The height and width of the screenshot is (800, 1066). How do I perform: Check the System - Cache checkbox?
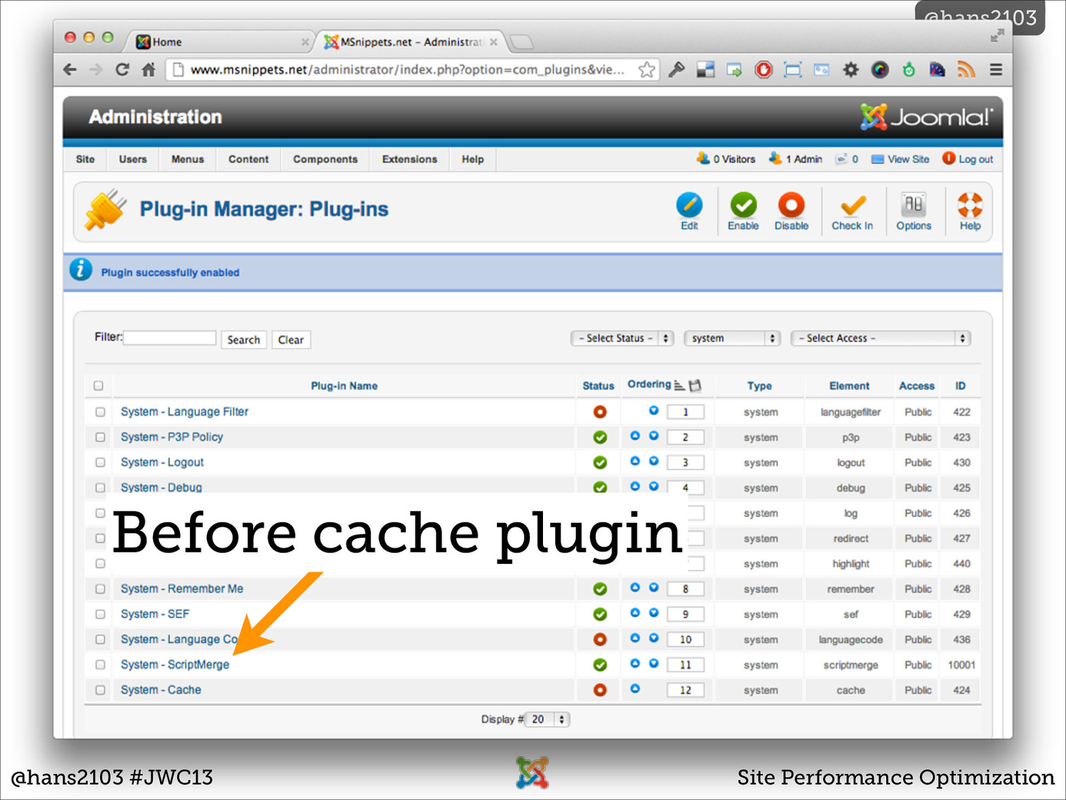[100, 690]
